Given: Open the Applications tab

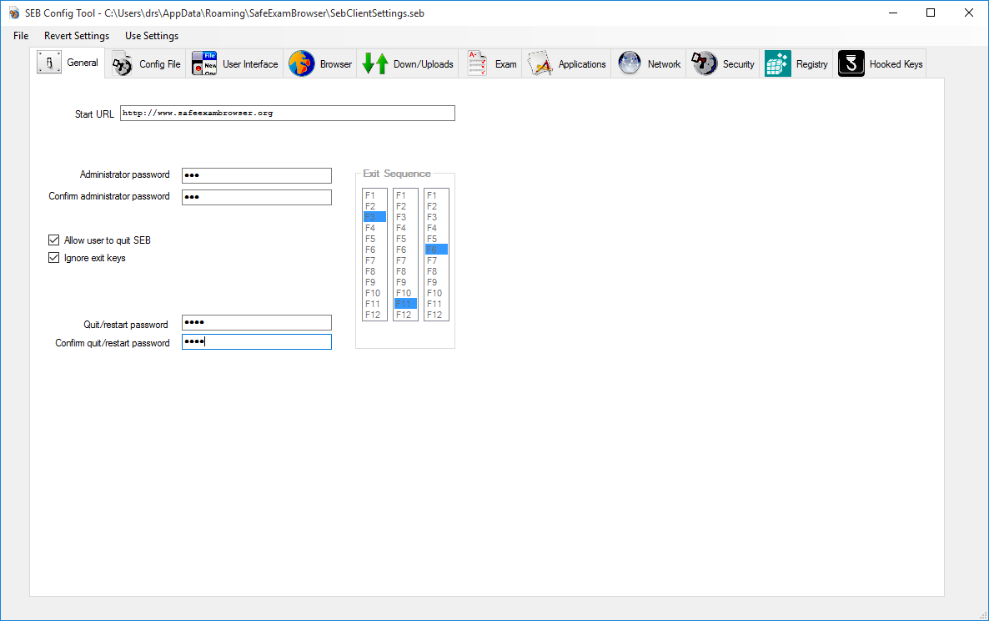Looking at the screenshot, I should (566, 63).
